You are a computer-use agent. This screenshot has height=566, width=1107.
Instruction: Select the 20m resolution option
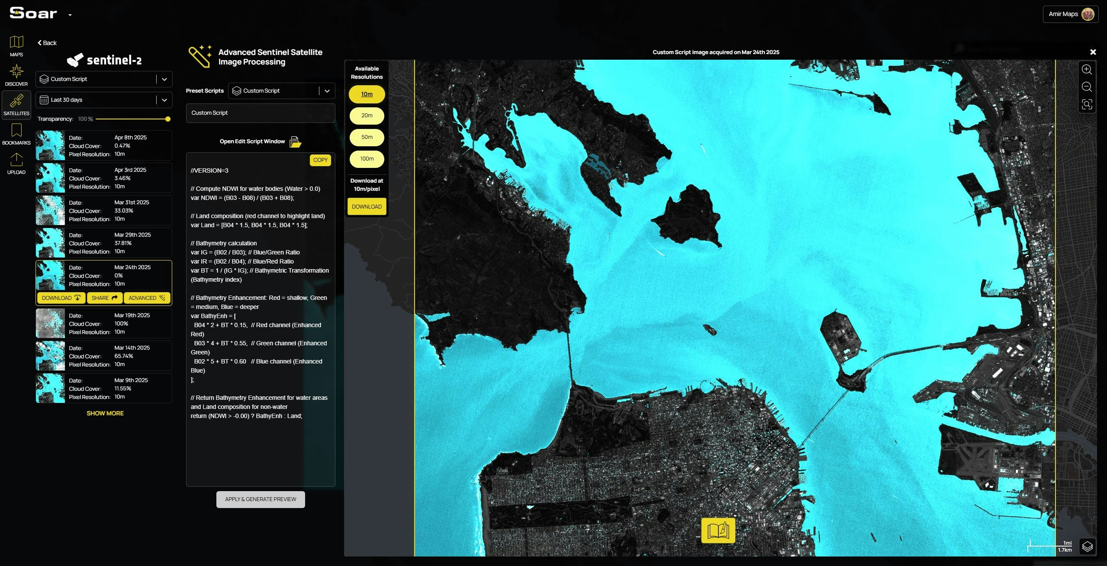coord(367,116)
